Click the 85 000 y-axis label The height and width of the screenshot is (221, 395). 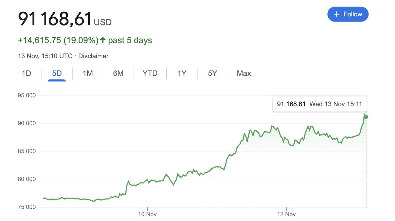(x=27, y=151)
